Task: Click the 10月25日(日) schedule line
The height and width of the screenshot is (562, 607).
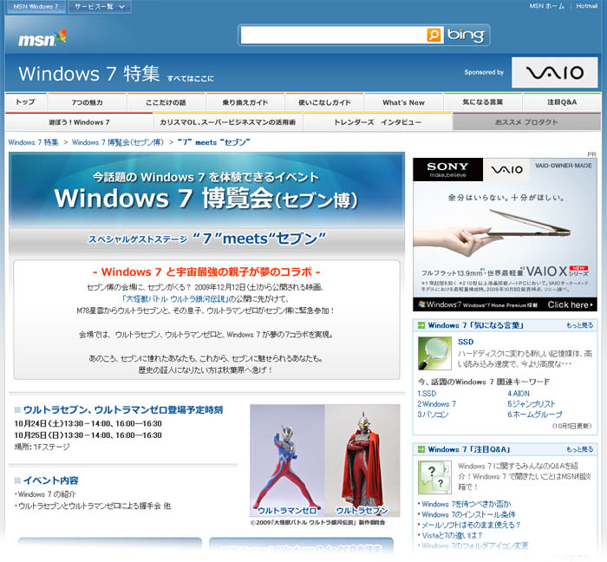Action: [88, 435]
